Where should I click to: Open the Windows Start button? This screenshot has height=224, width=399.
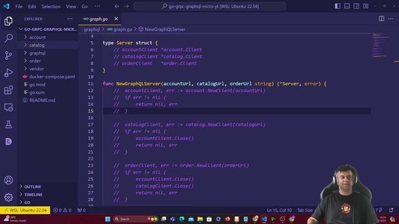[108, 219]
